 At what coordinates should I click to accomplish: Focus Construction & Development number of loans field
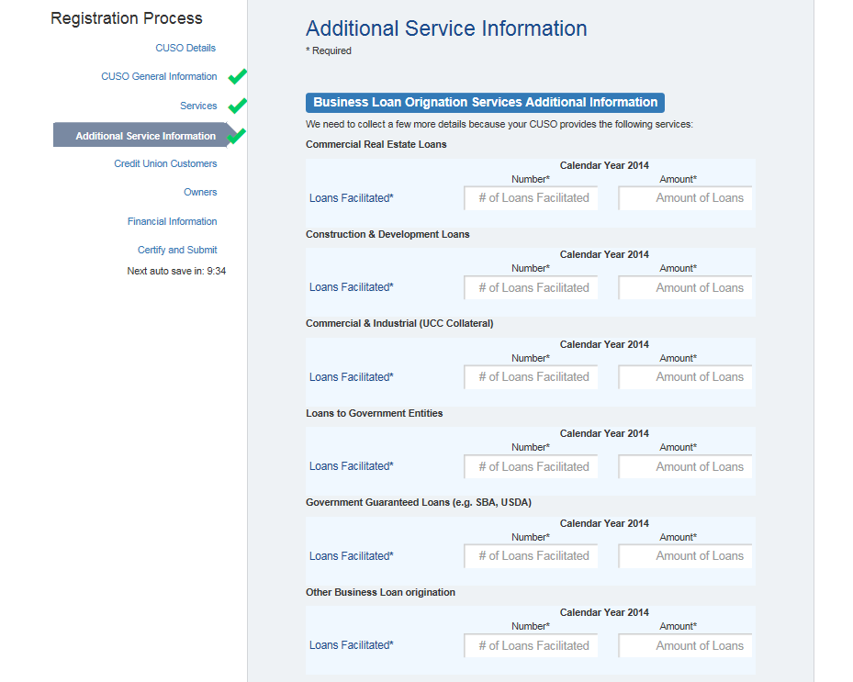coord(532,287)
